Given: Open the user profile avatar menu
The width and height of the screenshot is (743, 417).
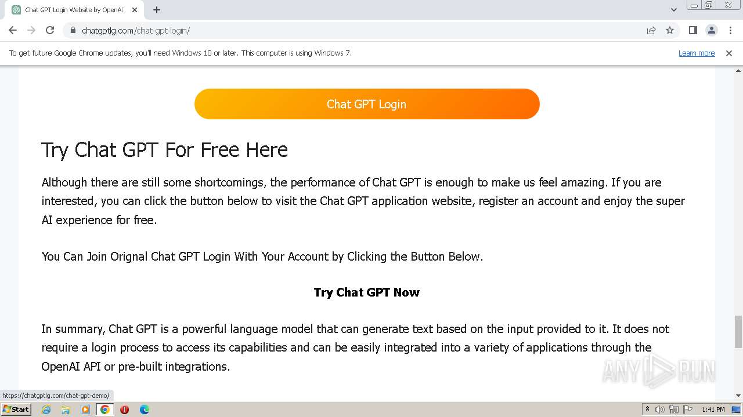Looking at the screenshot, I should pyautogui.click(x=711, y=30).
